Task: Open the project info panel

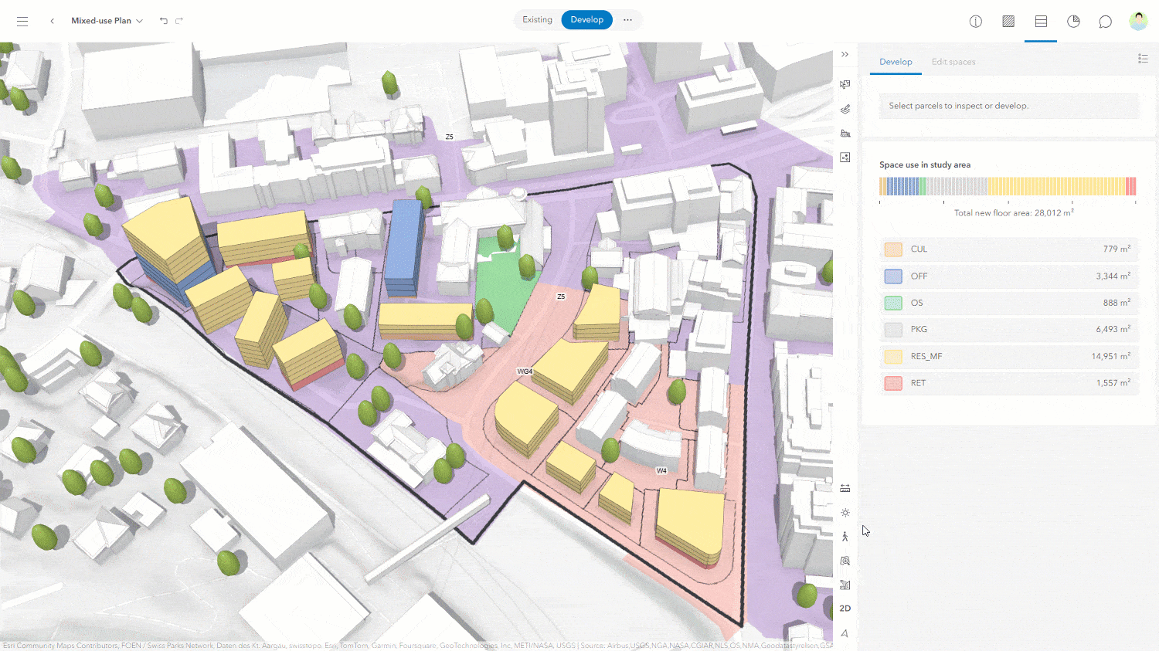Action: point(975,21)
